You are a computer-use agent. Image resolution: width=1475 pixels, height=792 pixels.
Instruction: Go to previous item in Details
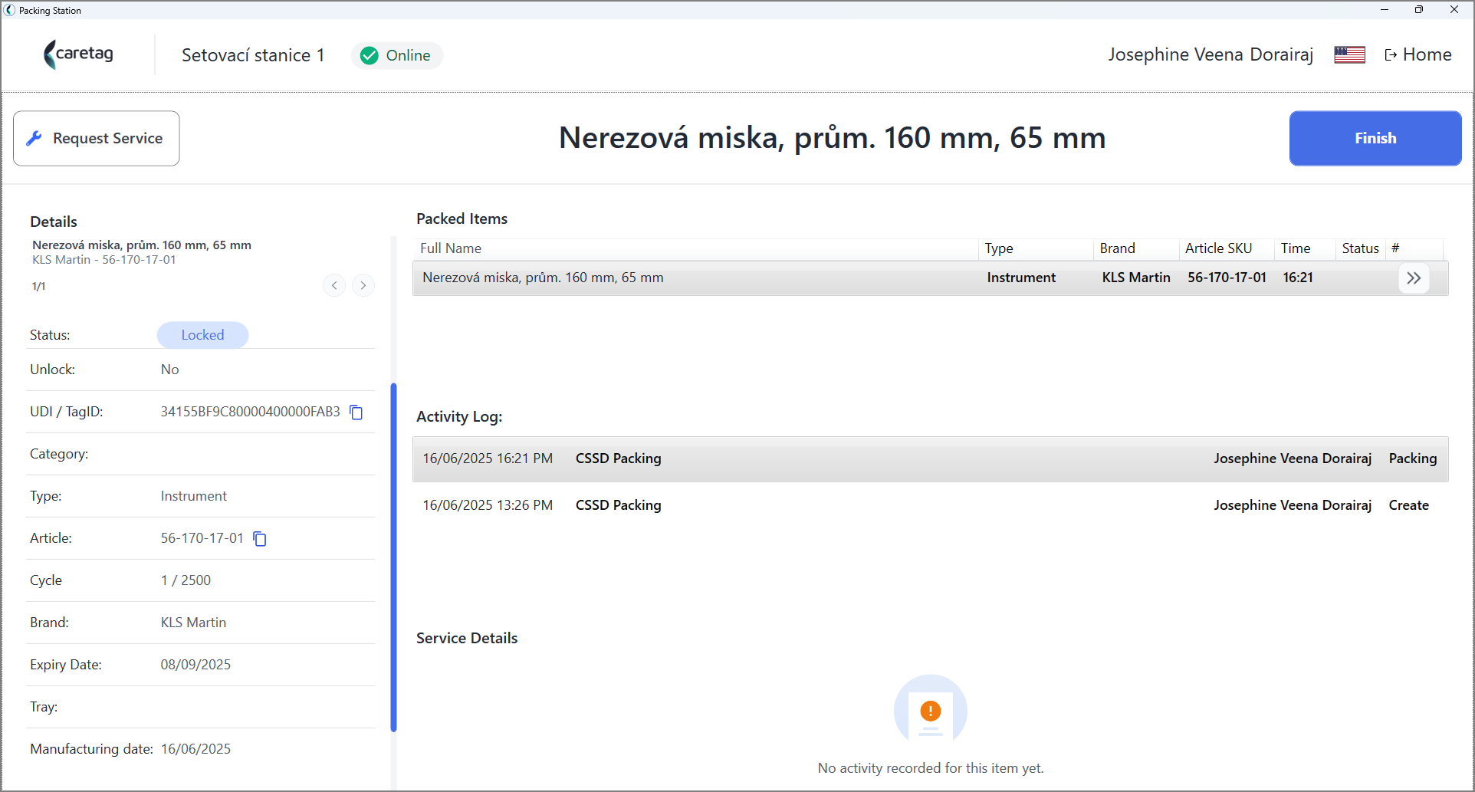click(x=334, y=285)
